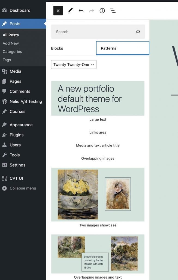
Task: Choose the Links area pattern
Action: 98,133
